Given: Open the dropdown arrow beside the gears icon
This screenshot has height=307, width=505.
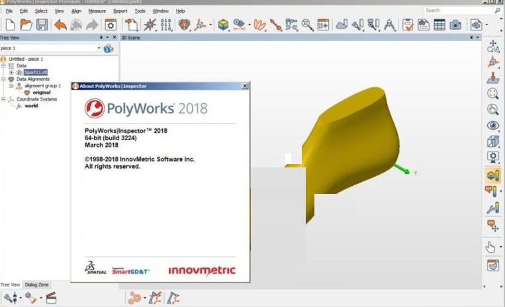Looking at the screenshot, I should (x=249, y=24).
